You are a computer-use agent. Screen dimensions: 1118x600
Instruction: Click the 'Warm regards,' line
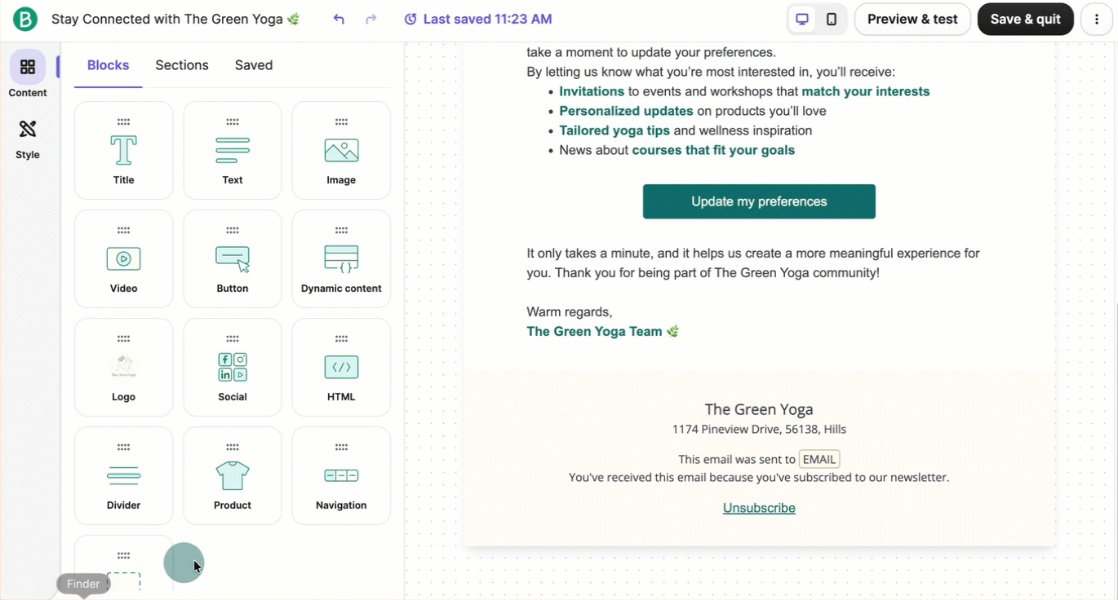(570, 311)
